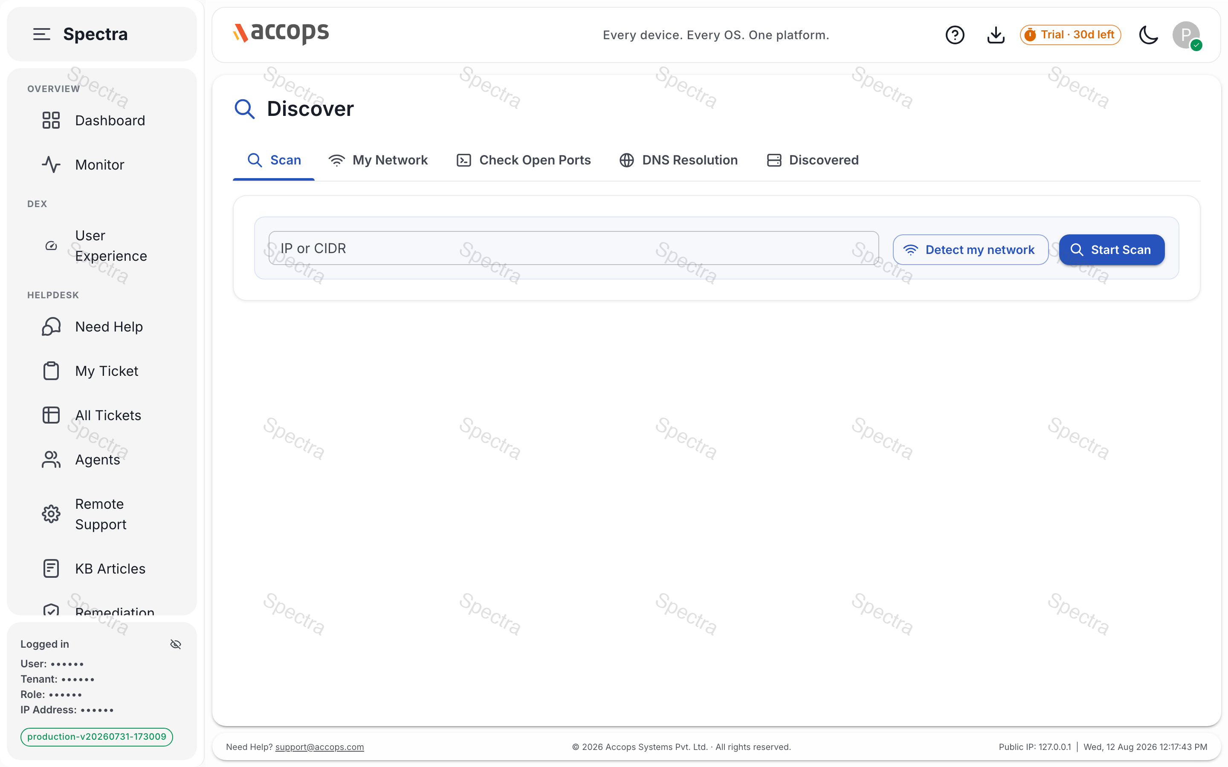Select the Scan tab
The width and height of the screenshot is (1228, 767).
[x=274, y=160]
